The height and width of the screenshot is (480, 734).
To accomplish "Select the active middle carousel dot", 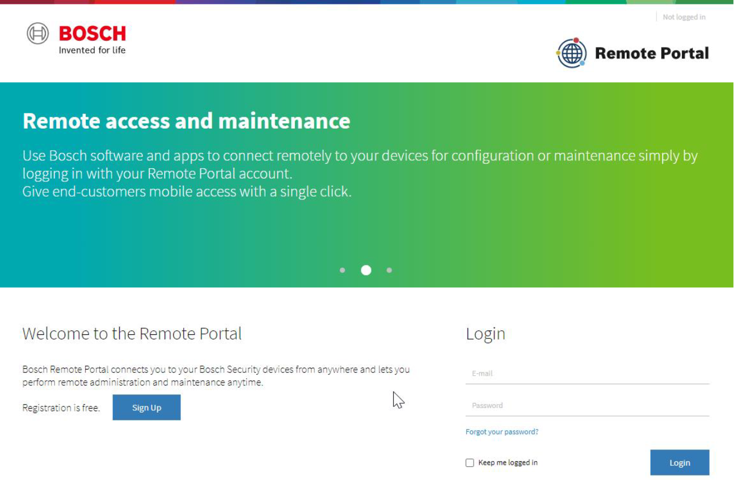I will point(366,270).
